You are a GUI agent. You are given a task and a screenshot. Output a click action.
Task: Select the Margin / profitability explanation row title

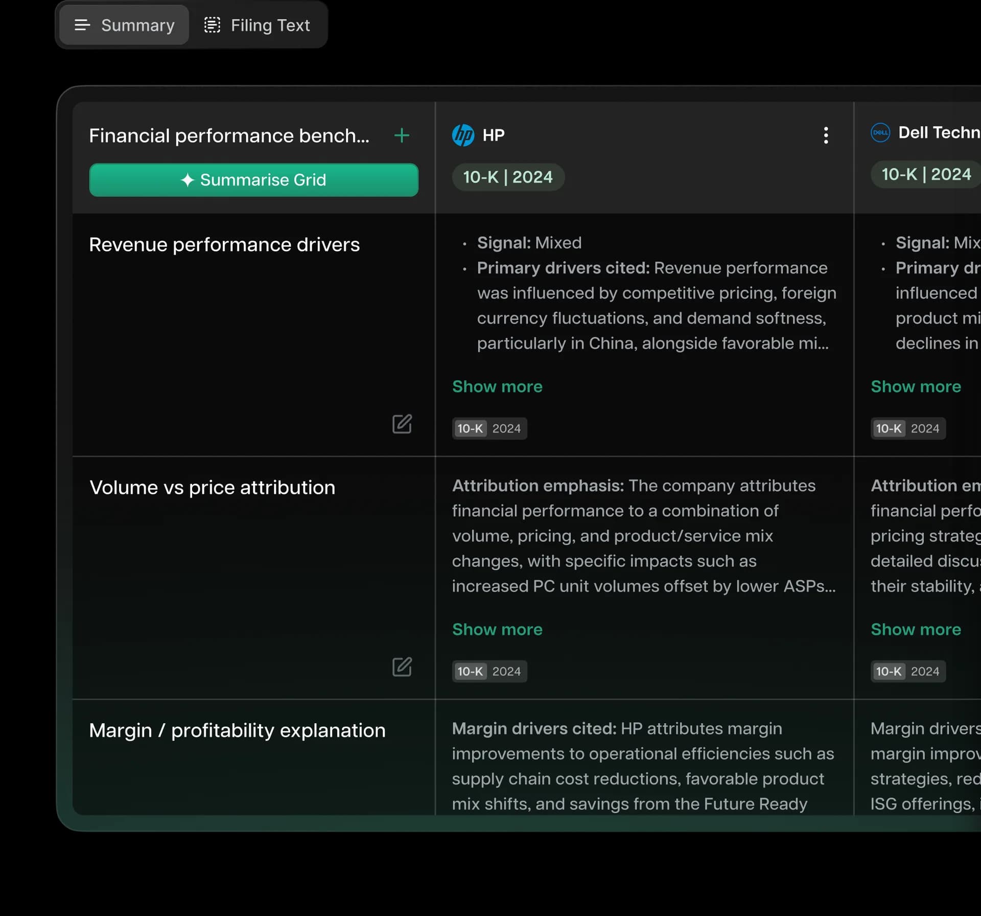[237, 730]
